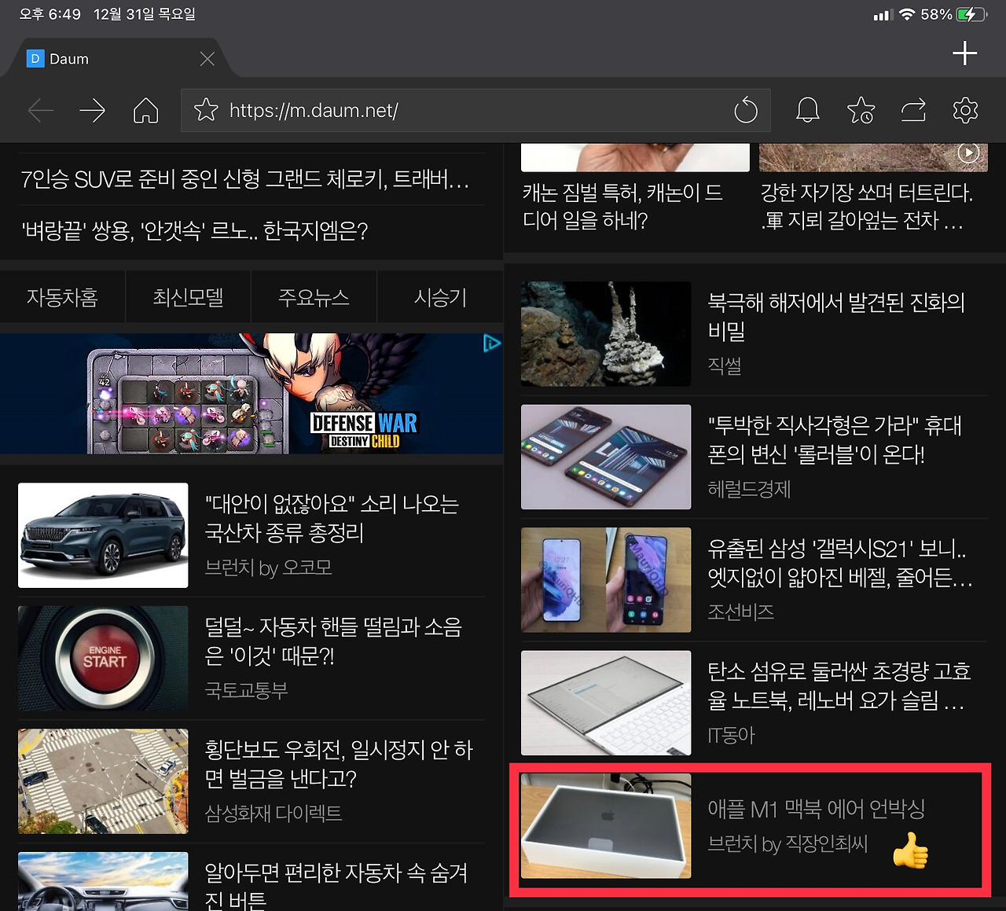Tap the ad info icon on Defense War banner

click(492, 343)
